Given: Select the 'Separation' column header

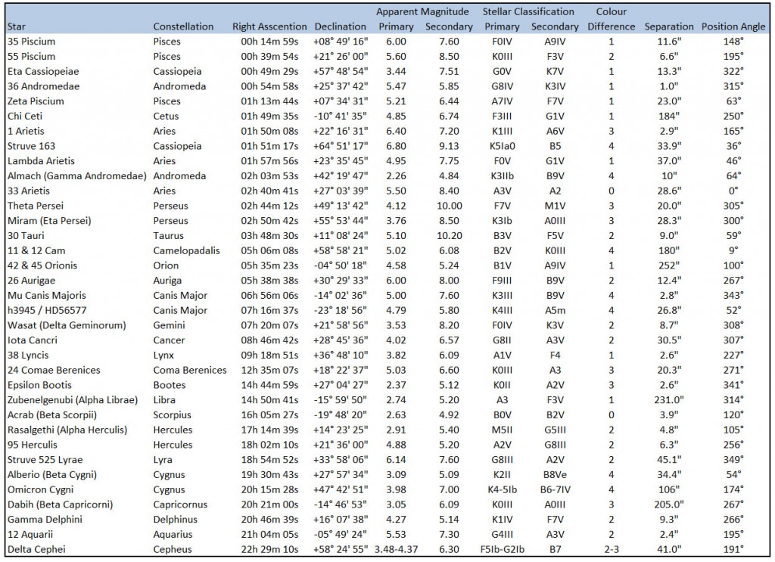Looking at the screenshot, I should click(669, 26).
